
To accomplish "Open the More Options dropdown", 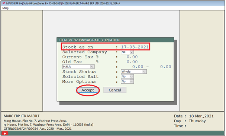I will point(127,82).
